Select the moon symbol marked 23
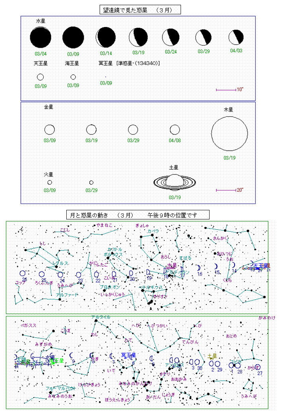This screenshot has width=281, height=415. (79, 275)
